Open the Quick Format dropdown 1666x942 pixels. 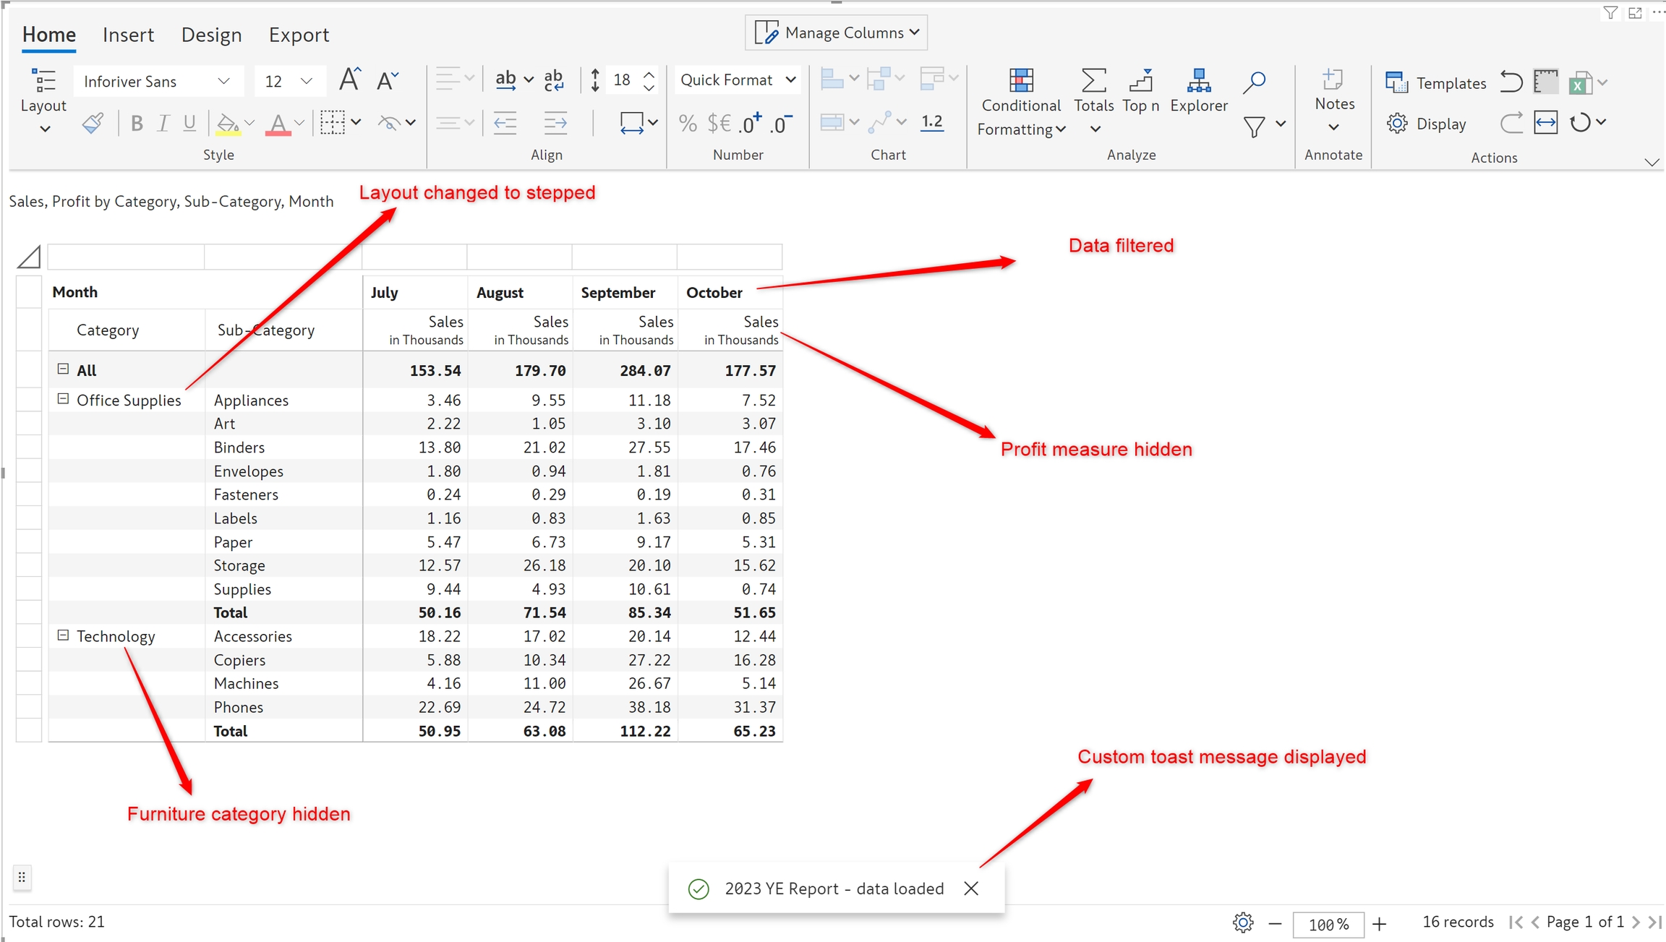[738, 80]
